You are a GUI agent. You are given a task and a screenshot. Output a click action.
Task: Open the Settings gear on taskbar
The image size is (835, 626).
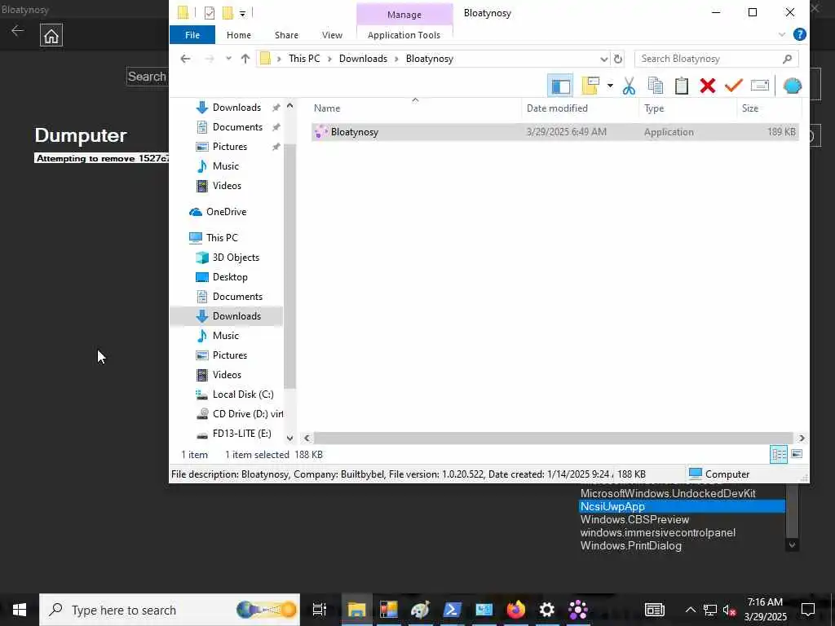(x=547, y=610)
